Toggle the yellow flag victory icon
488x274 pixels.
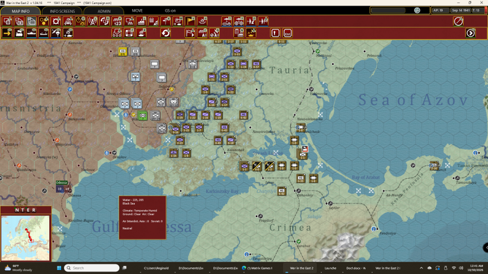pyautogui.click(x=190, y=21)
